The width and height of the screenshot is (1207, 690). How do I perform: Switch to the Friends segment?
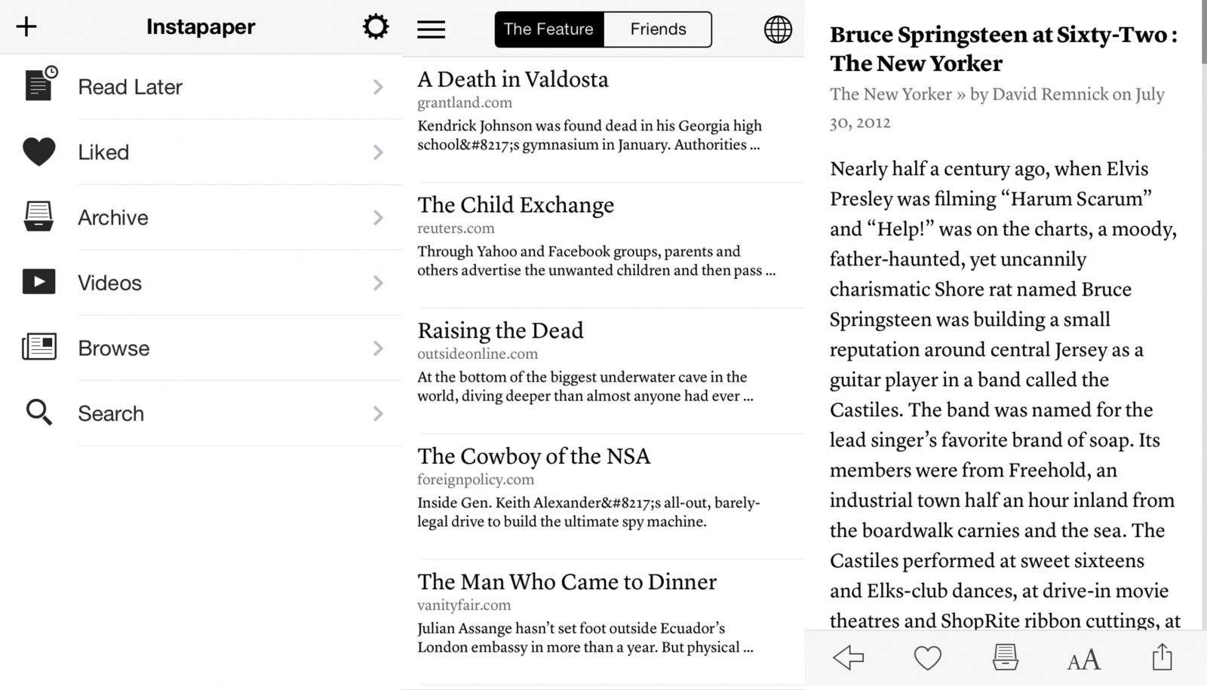point(658,29)
